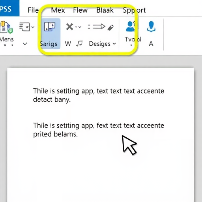Image resolution: width=202 pixels, height=202 pixels.
Task: Click the blue person pin icon
Action: [x=151, y=27]
